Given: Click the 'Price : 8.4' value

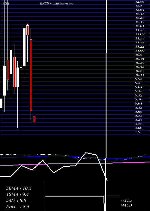Looking at the screenshot, I should (18, 206).
